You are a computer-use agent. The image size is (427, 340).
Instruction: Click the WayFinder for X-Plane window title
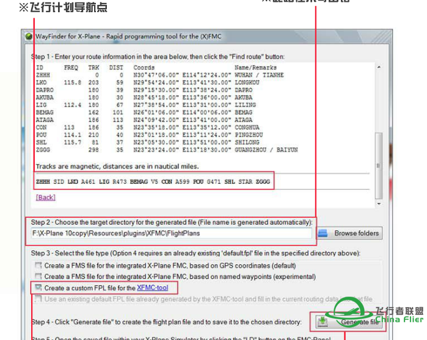[128, 36]
